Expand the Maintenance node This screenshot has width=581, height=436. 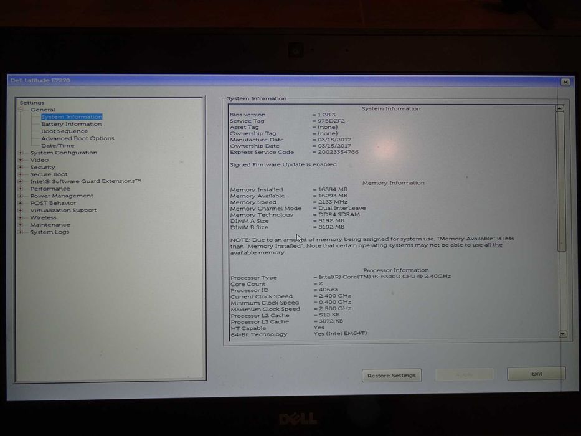pos(21,225)
